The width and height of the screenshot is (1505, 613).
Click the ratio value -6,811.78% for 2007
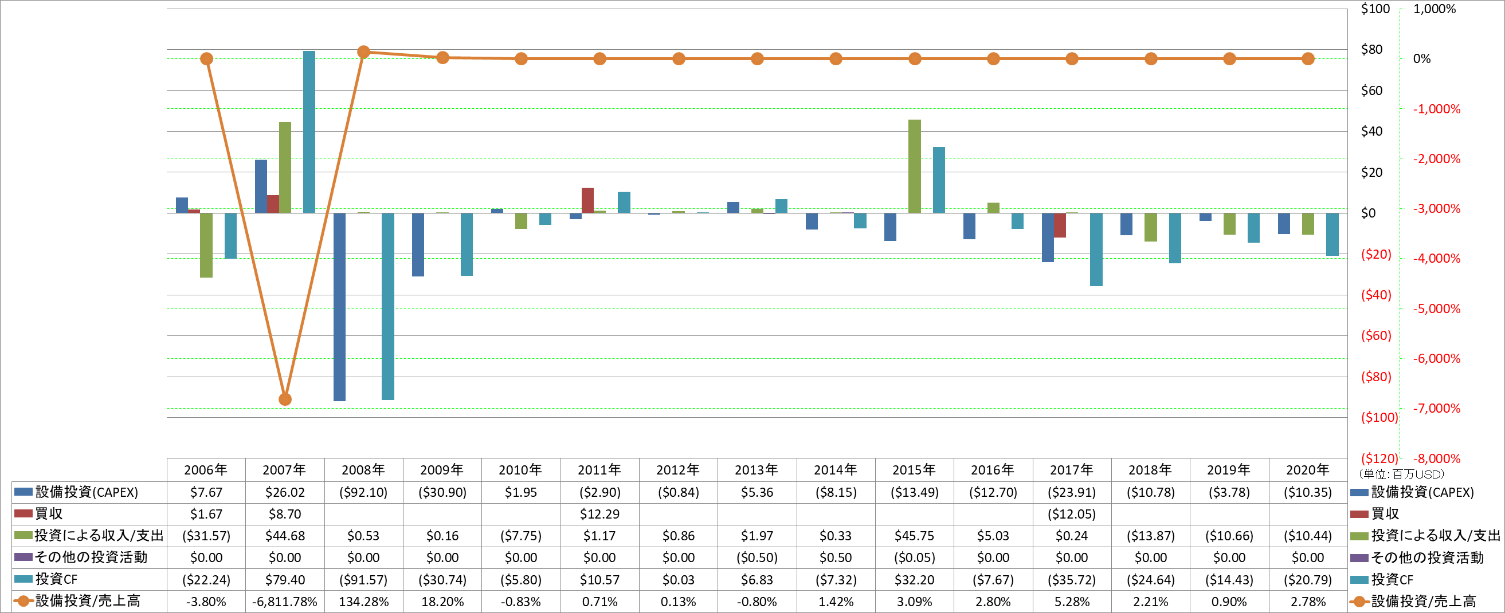[x=284, y=602]
